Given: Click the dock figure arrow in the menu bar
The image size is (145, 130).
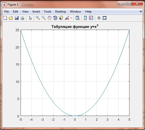Looking at the screenshot, I should pos(141,11).
